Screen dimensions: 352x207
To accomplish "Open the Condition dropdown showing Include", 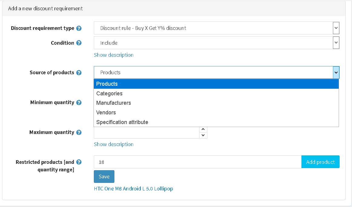I will click(216, 43).
